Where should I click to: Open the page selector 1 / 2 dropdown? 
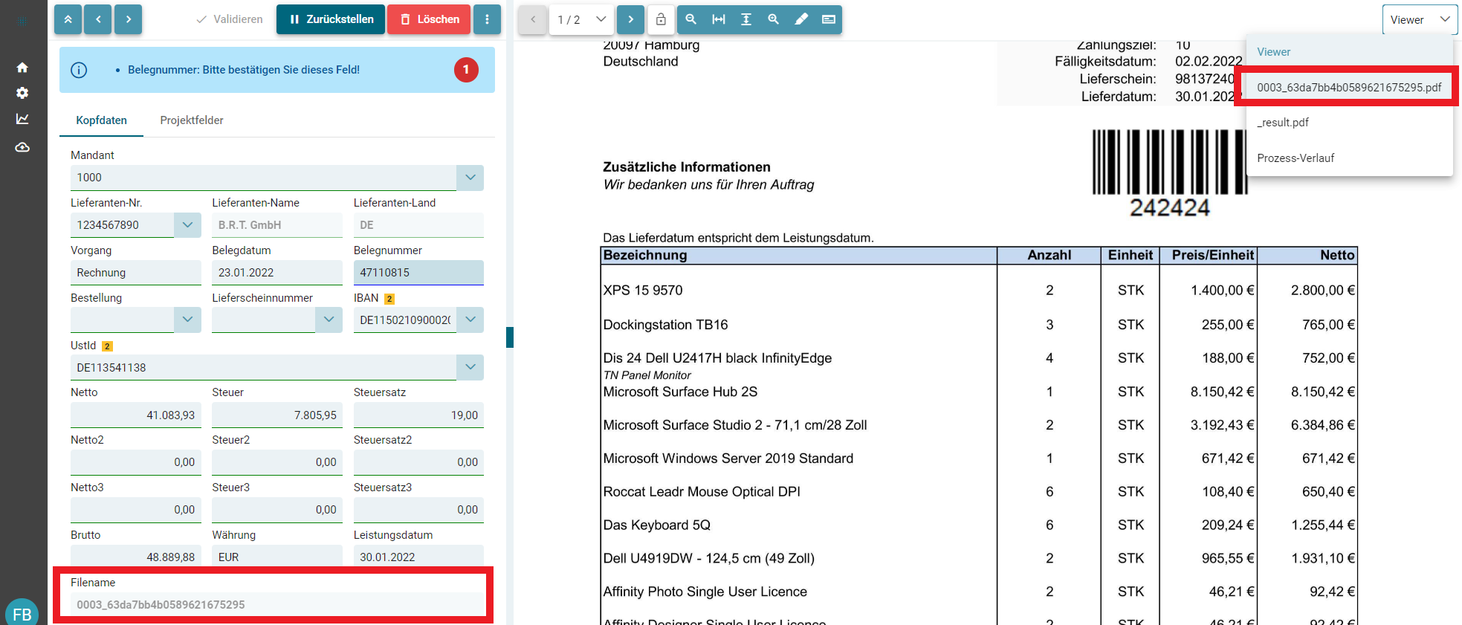[x=582, y=19]
